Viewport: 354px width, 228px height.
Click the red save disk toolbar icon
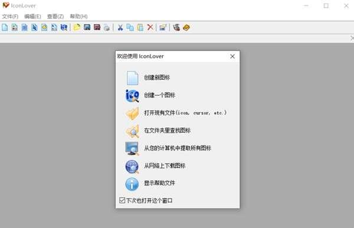coord(97,27)
